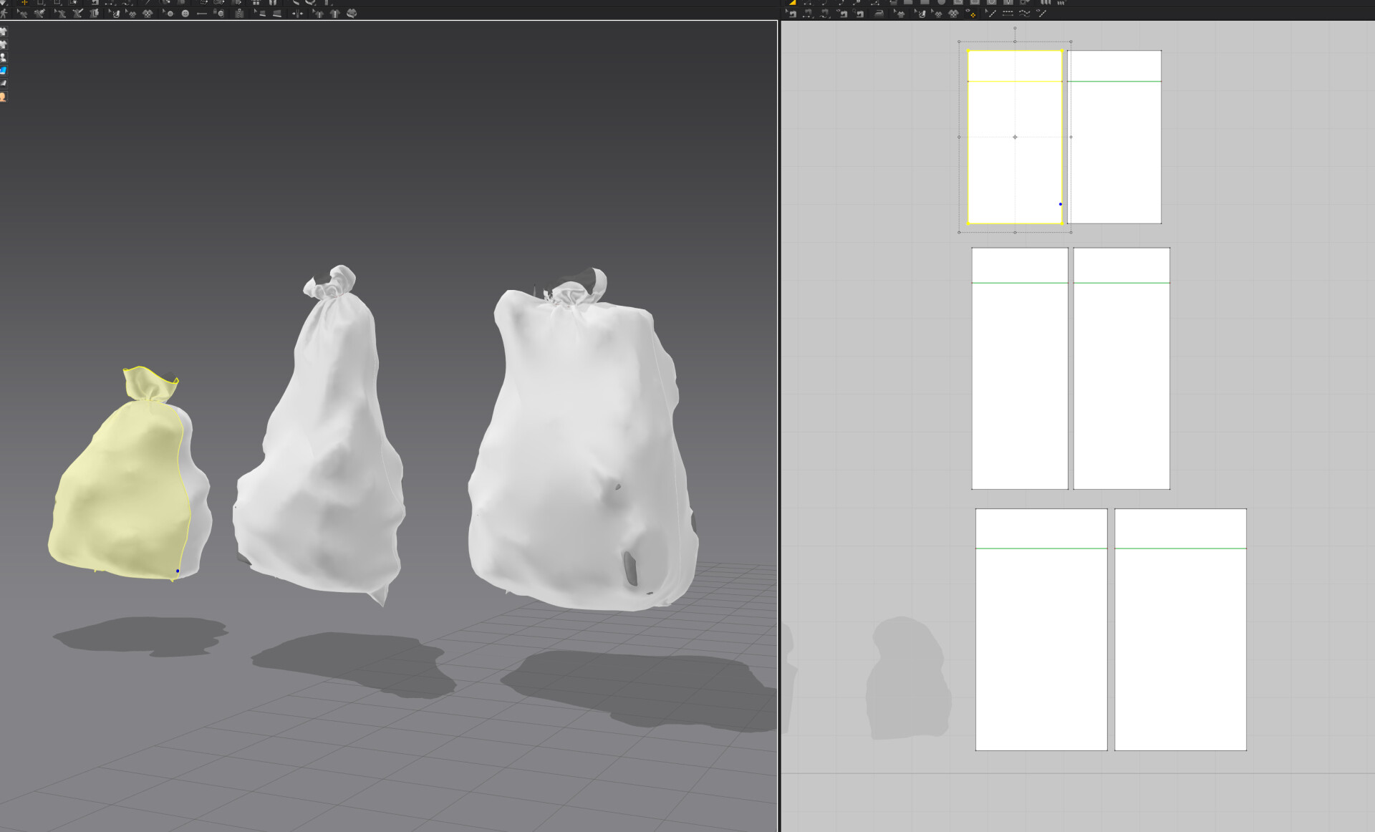Click the yellow gizmo icon in 2D toolbar
The image size is (1375, 832).
tap(971, 14)
